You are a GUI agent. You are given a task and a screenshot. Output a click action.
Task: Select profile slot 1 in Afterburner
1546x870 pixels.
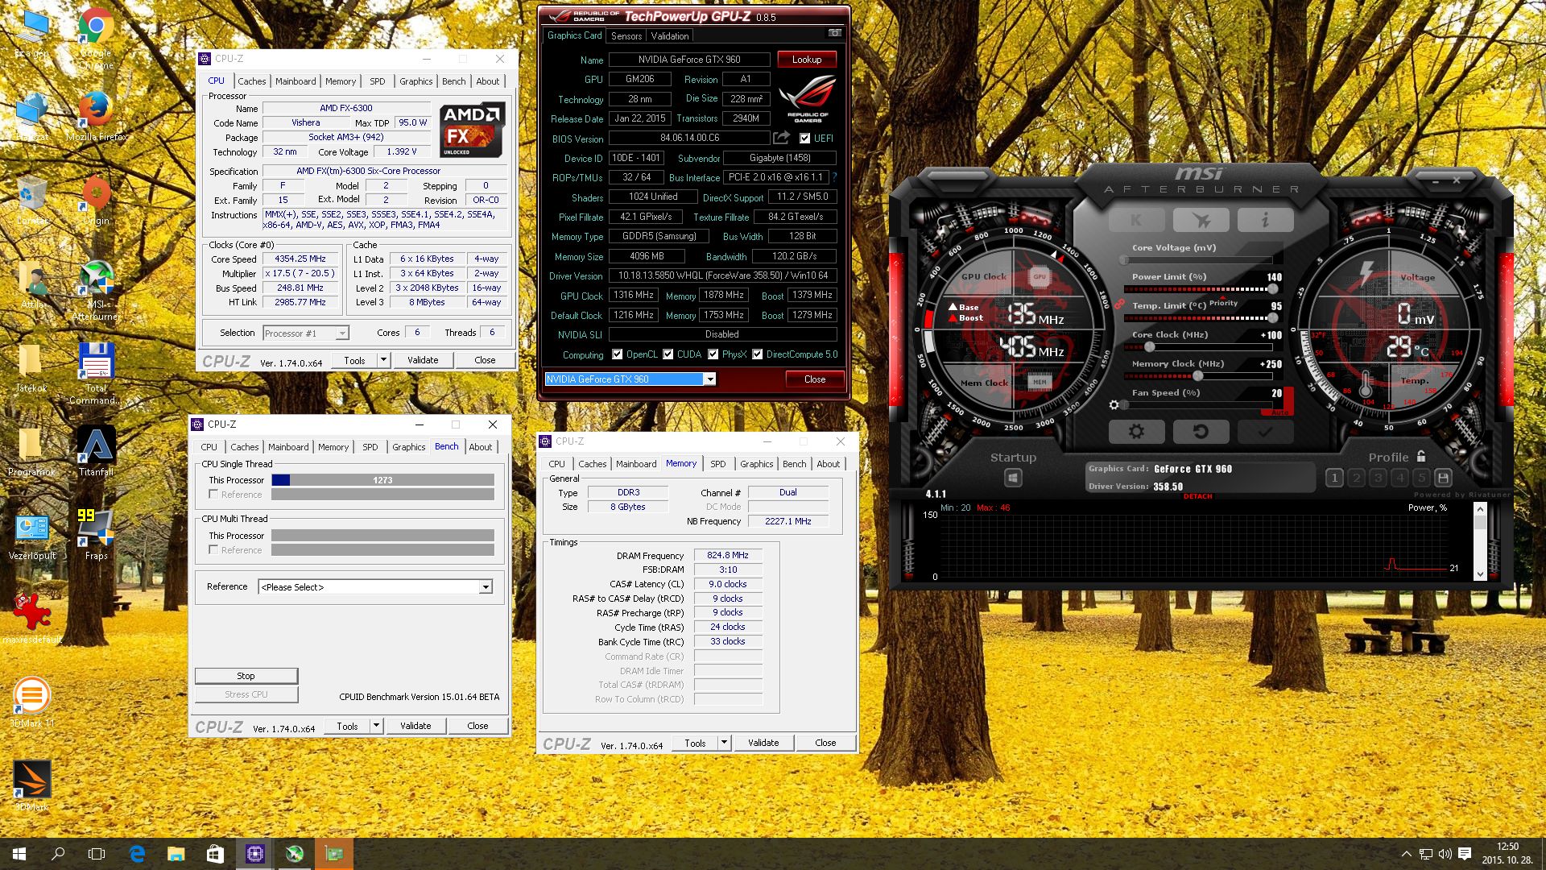[x=1334, y=478]
